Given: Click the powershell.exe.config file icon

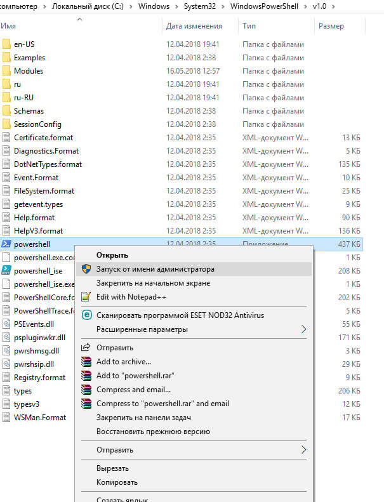Looking at the screenshot, I should [6, 258].
